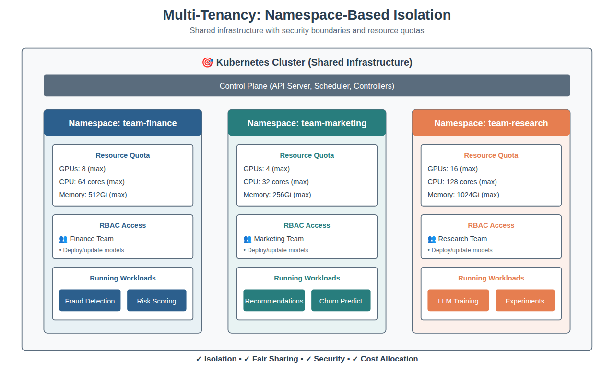614x373 pixels.
Task: Click the Recommendations workload box
Action: [x=274, y=301]
